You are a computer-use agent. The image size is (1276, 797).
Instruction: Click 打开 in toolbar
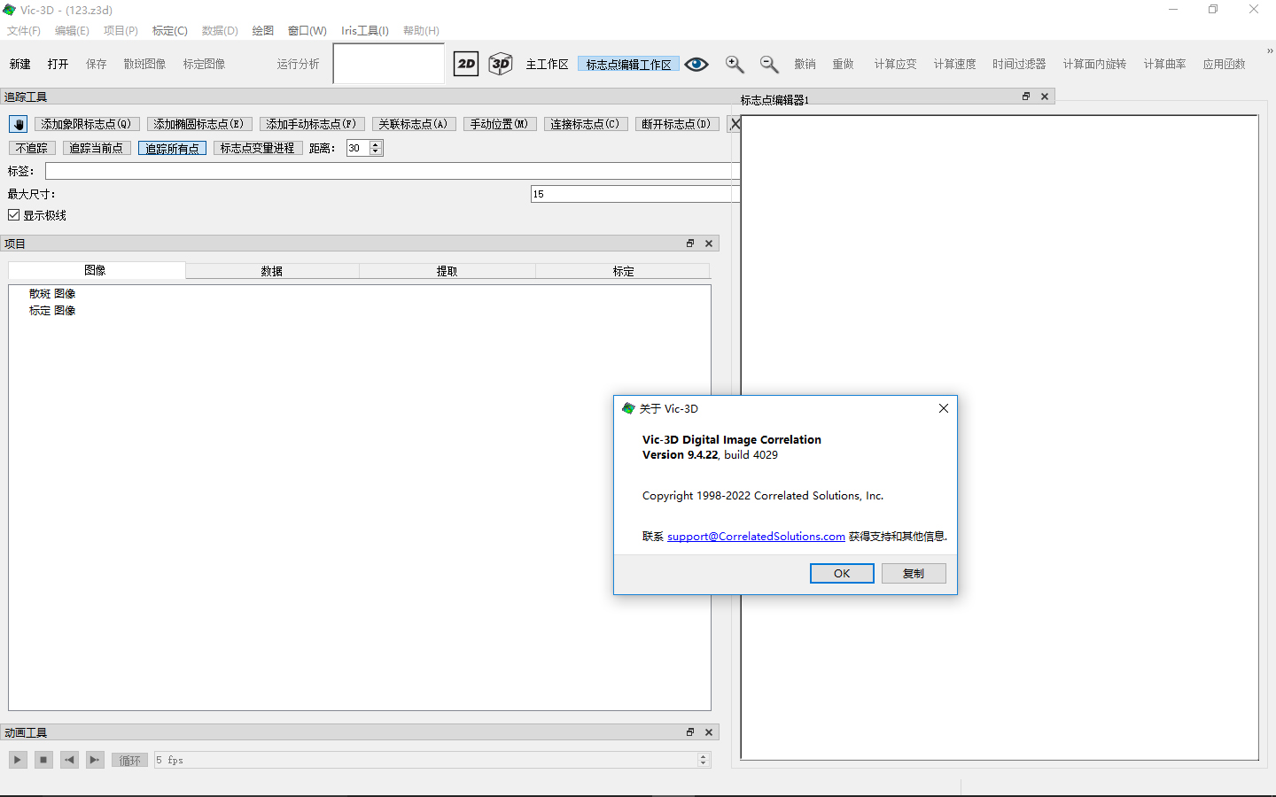(58, 64)
